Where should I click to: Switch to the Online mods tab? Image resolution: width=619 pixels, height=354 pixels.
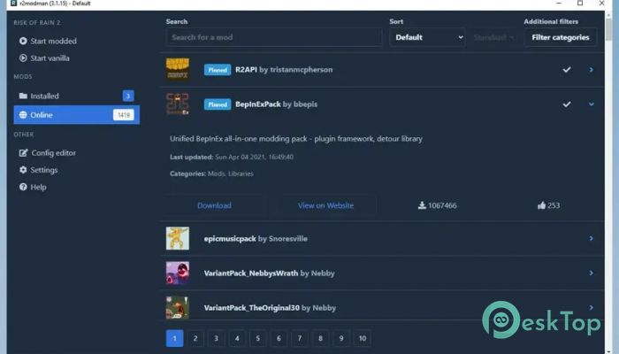[x=77, y=114]
